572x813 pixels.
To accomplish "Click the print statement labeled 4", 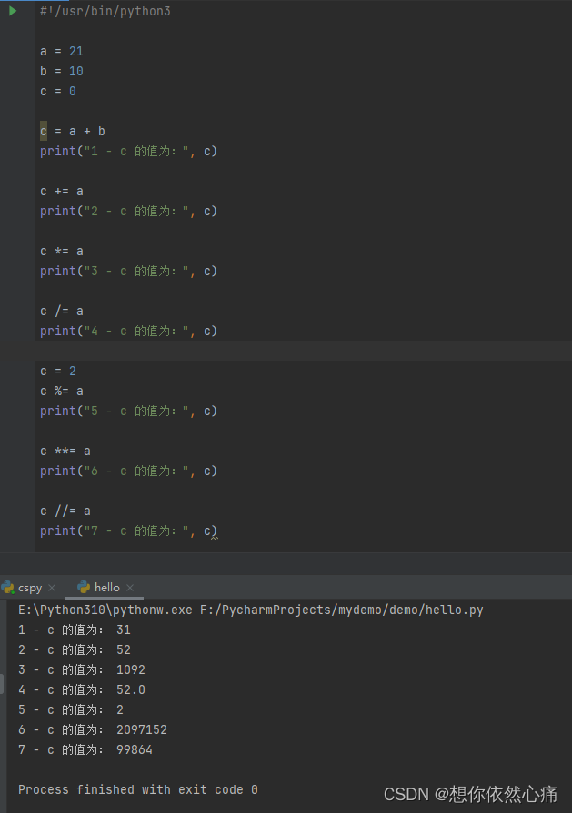I will [x=129, y=331].
